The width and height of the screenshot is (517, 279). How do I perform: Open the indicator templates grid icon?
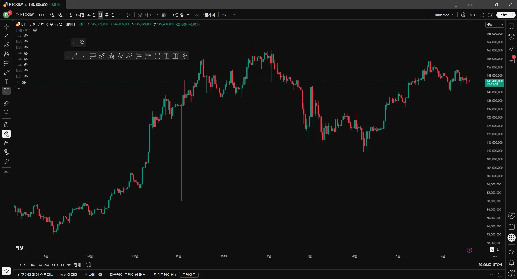pos(164,15)
